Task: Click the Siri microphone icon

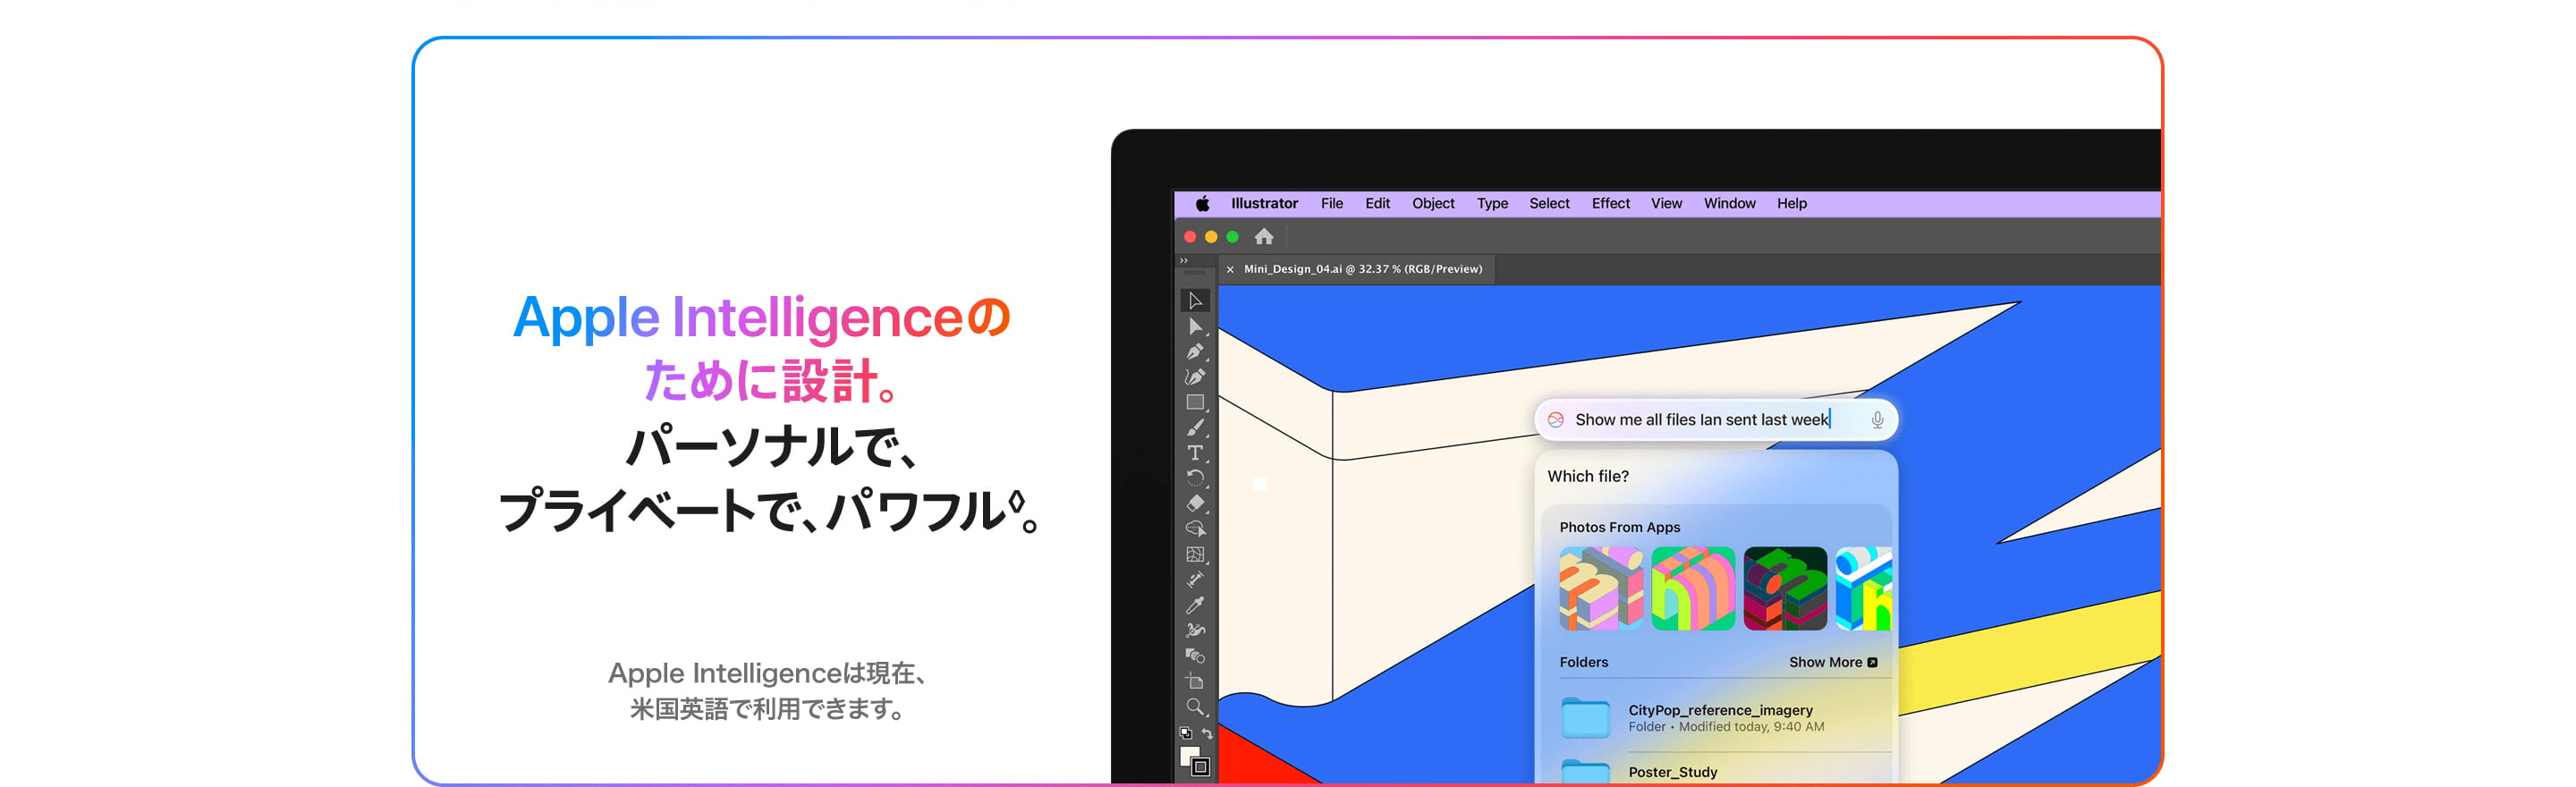Action: [x=1877, y=420]
